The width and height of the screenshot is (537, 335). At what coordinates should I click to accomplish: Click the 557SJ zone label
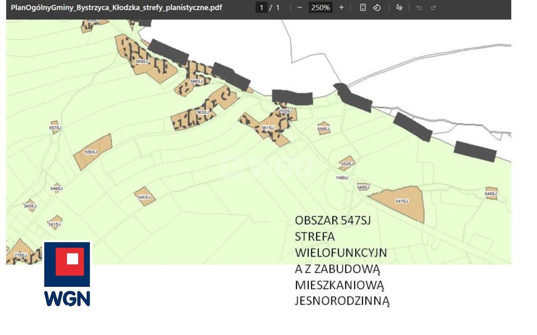(55, 128)
